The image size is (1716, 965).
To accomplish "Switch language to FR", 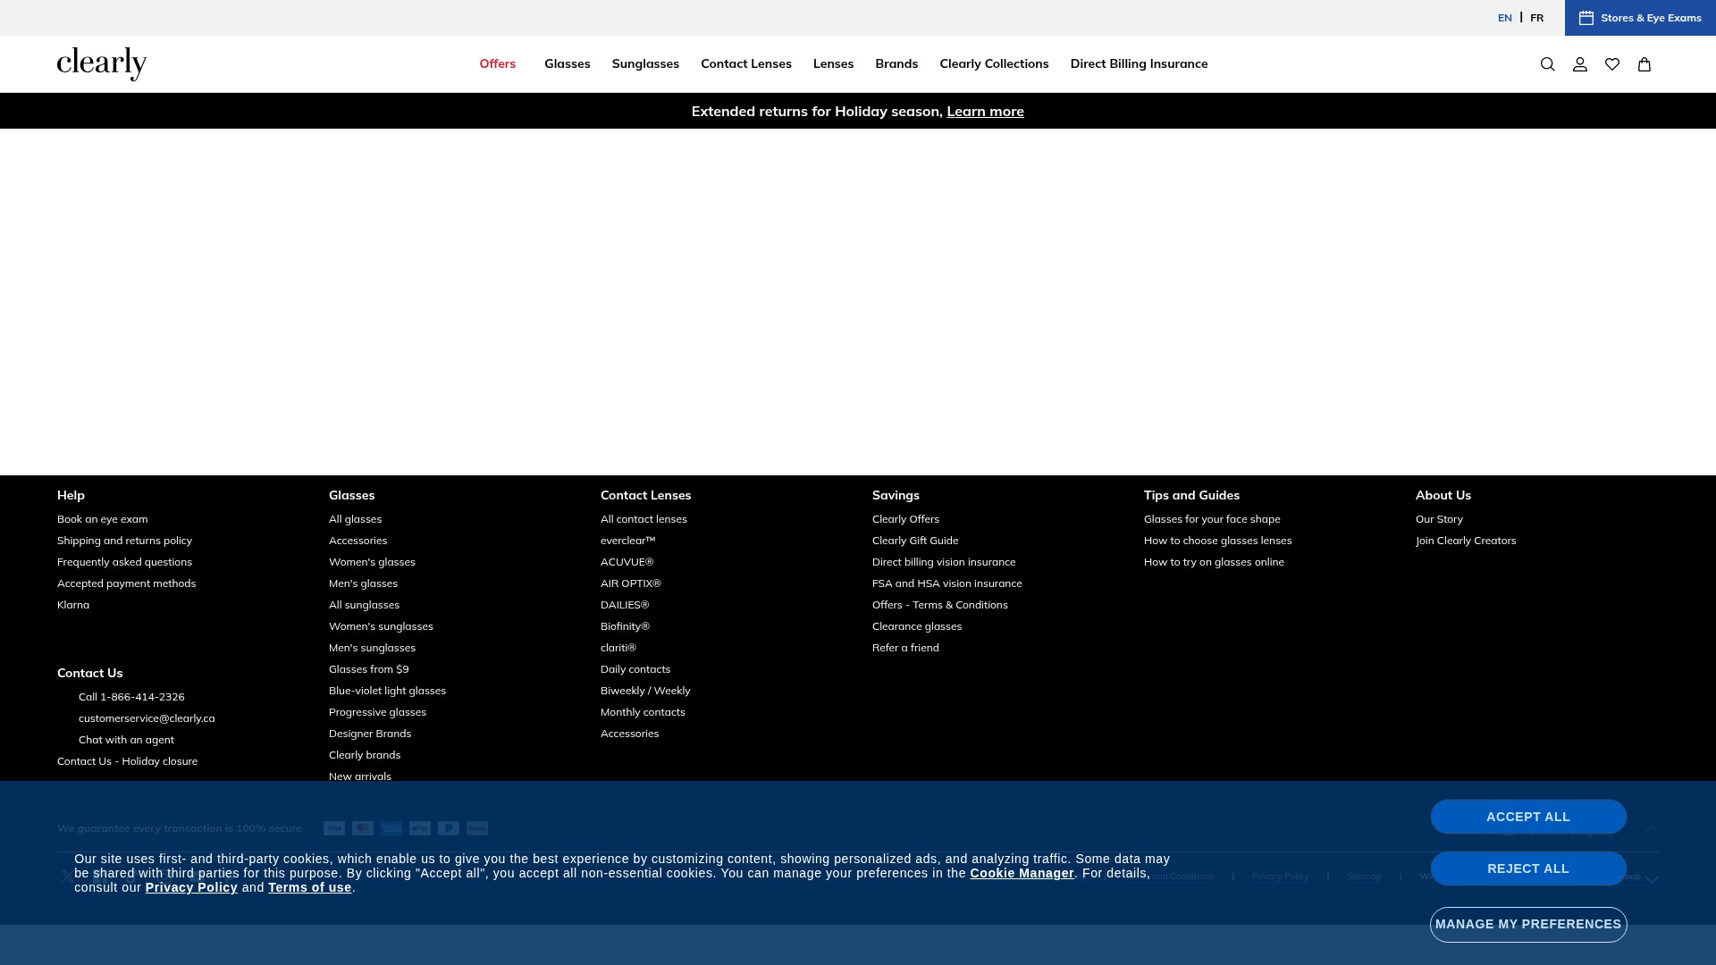I will (x=1536, y=18).
